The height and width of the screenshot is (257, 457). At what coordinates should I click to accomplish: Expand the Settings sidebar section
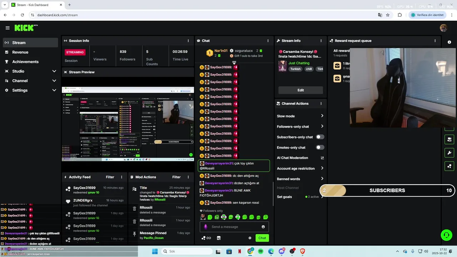coord(54,90)
